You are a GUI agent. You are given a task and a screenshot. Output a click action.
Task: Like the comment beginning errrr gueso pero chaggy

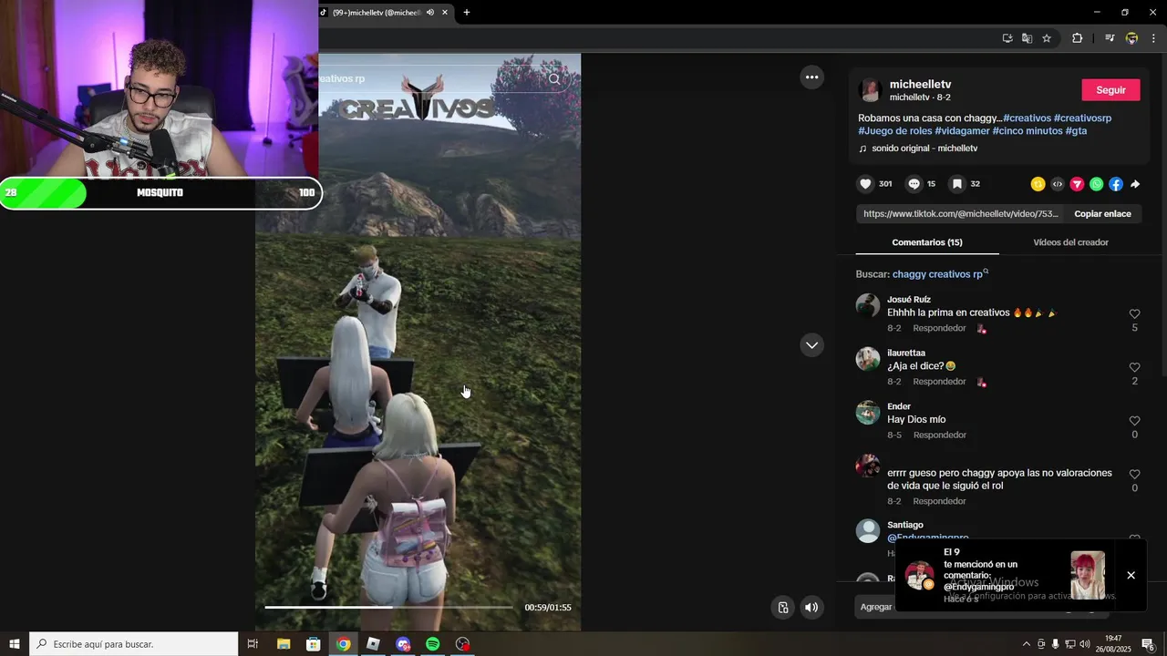[1134, 475]
